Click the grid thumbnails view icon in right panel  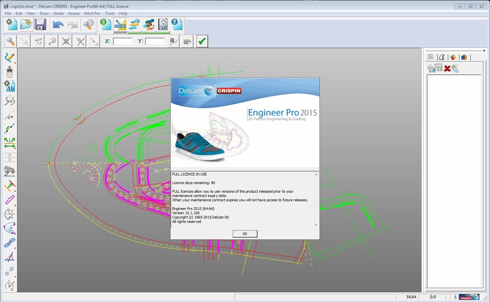pos(439,69)
